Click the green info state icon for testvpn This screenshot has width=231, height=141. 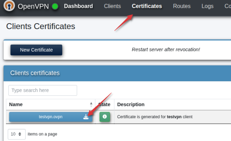click(x=104, y=117)
